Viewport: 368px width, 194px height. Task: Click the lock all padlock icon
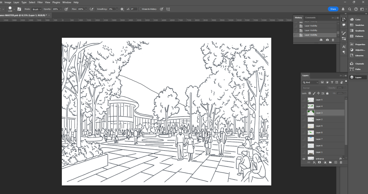click(x=327, y=93)
